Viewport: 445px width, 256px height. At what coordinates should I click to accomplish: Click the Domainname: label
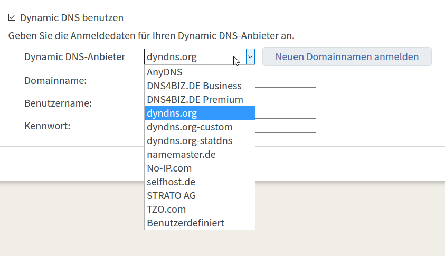[55, 81]
